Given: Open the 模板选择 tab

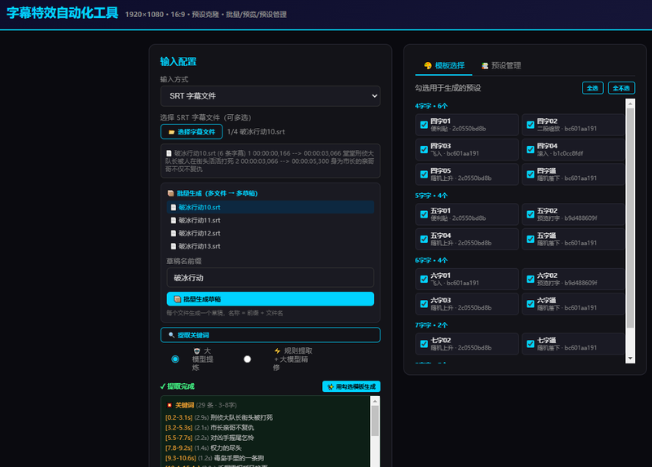Looking at the screenshot, I should tap(443, 66).
